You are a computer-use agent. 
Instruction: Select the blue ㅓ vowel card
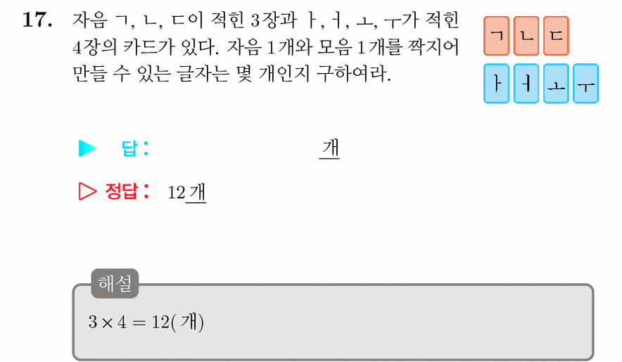point(526,84)
